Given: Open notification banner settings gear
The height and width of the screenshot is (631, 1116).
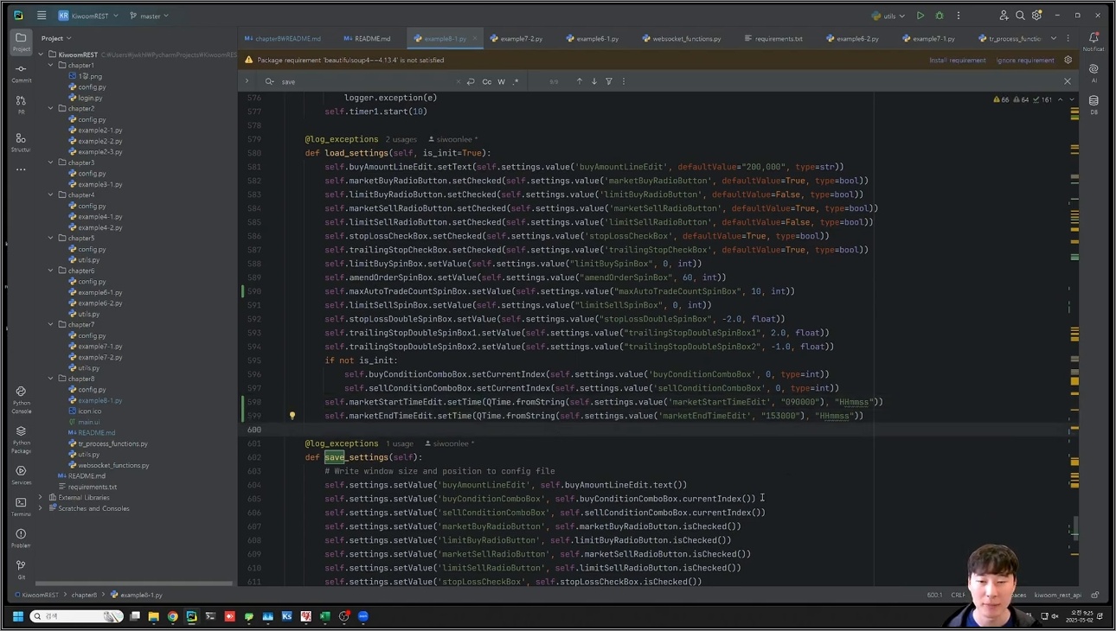Looking at the screenshot, I should 1068,61.
